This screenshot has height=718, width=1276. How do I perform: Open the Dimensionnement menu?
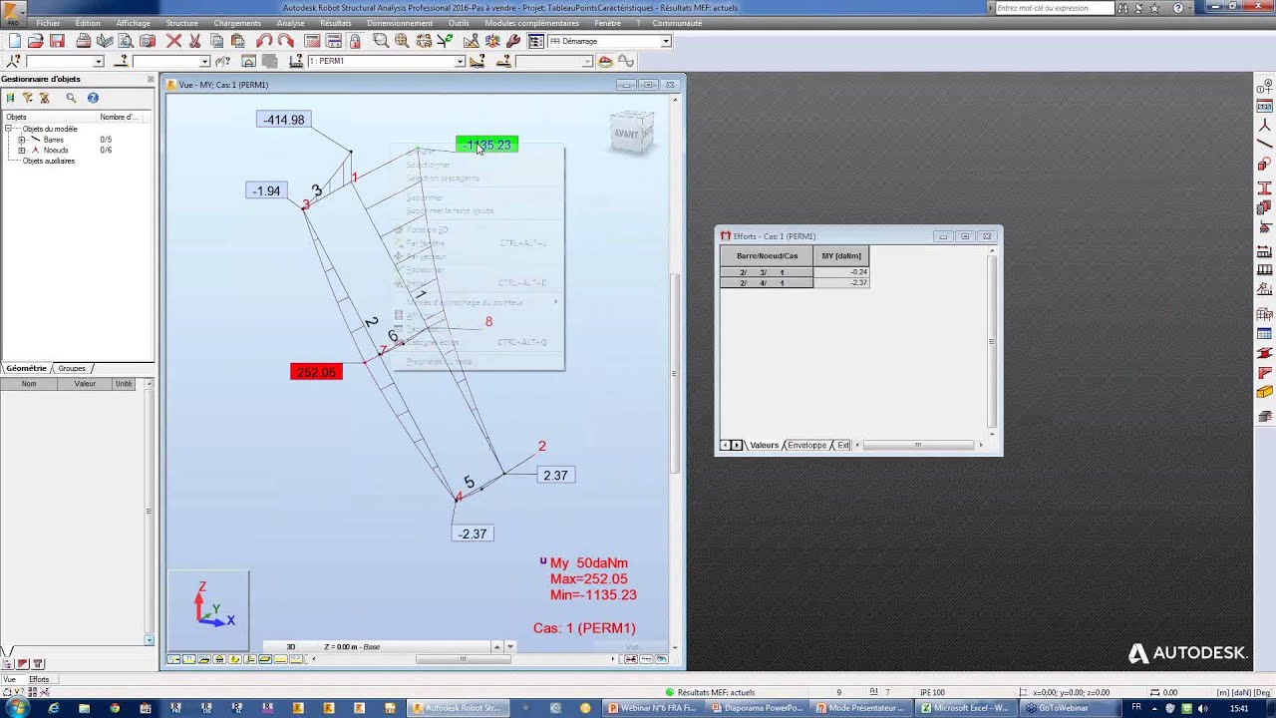tap(400, 23)
